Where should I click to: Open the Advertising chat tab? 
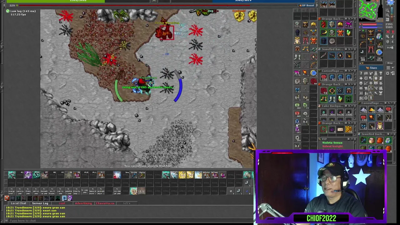pos(83,203)
